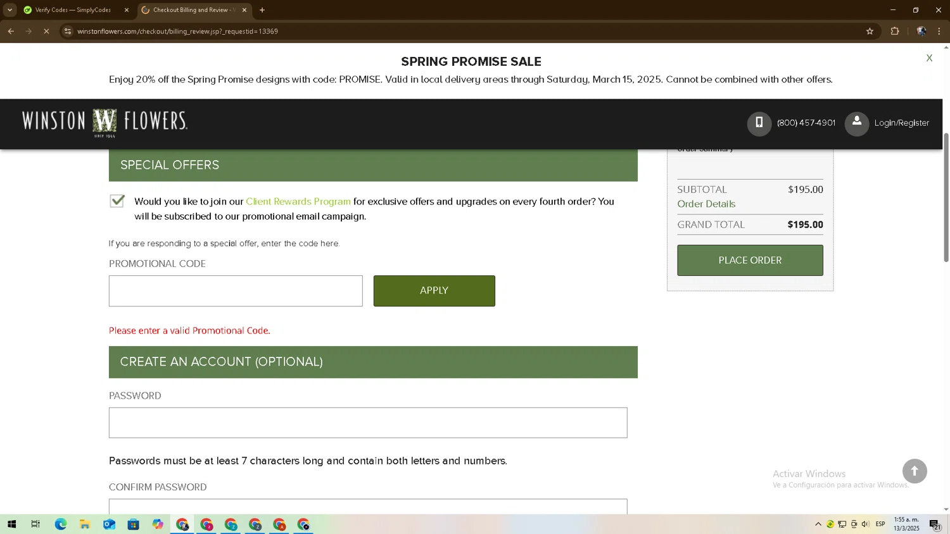Click the CREATE AN ACCOUNT (OPTIONAL) header

point(373,362)
